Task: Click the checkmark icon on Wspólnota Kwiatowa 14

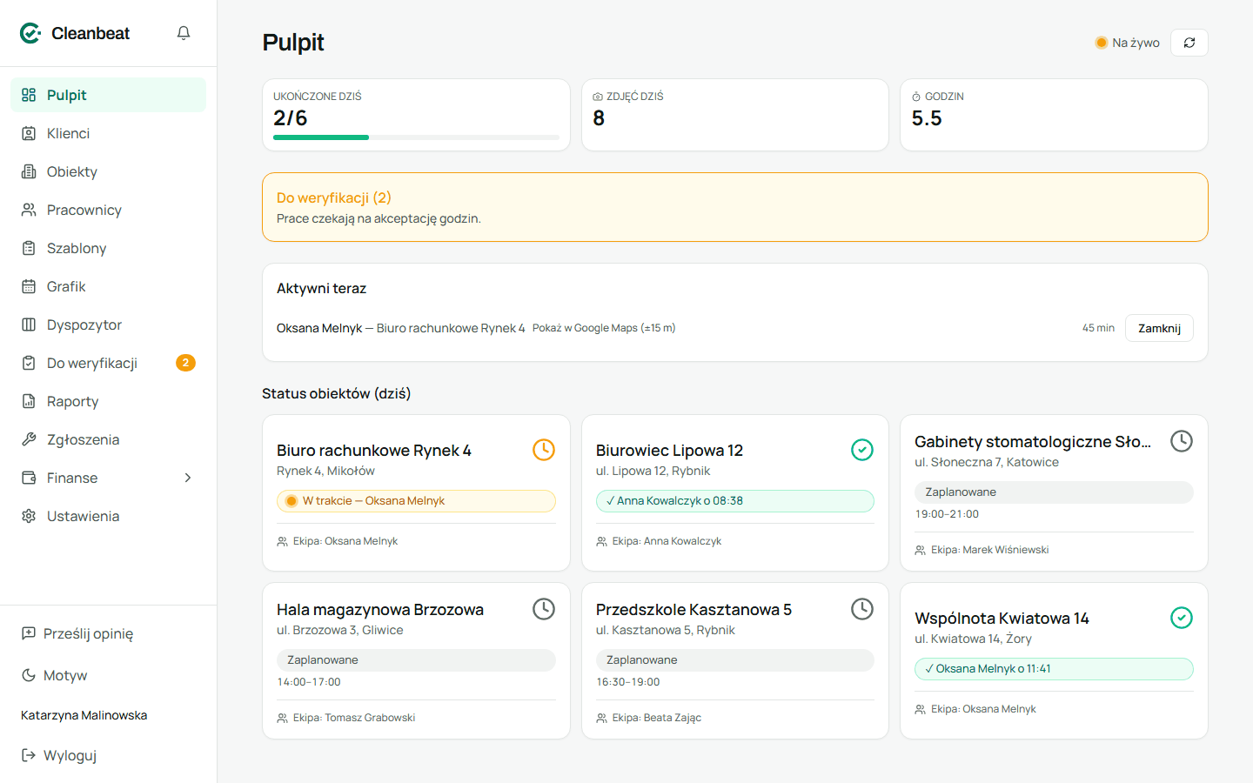Action: point(1182,618)
